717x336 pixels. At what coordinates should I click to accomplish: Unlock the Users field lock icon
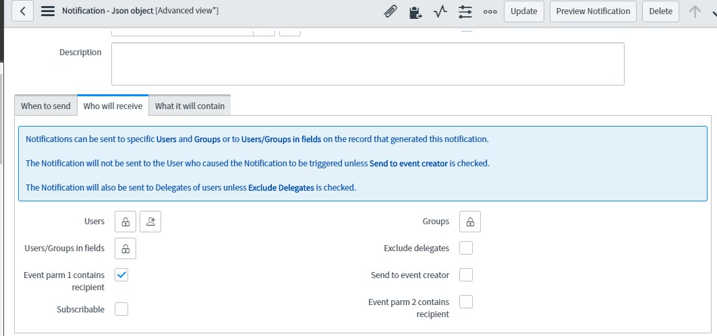[125, 222]
